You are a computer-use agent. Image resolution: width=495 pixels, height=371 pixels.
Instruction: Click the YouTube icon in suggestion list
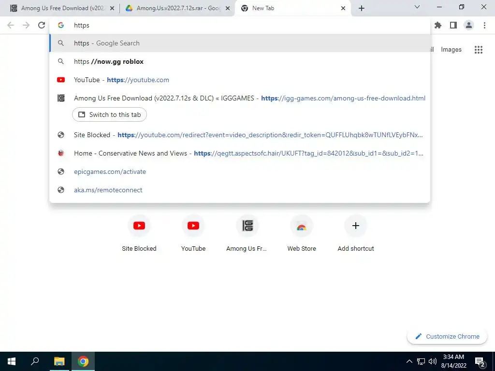pyautogui.click(x=61, y=80)
